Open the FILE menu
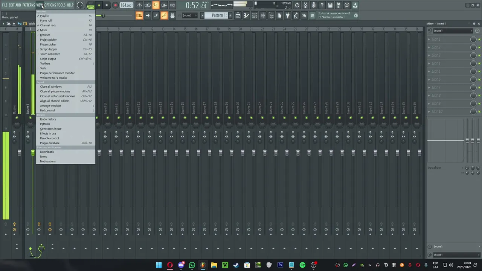Image resolution: width=482 pixels, height=271 pixels. [5, 5]
